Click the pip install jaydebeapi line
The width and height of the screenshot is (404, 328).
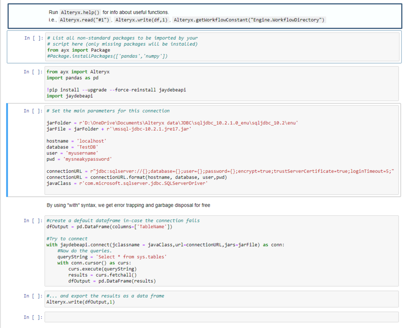[116, 90]
